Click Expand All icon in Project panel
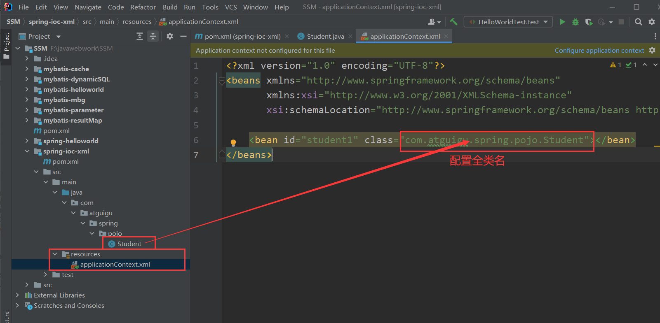660x323 pixels. click(140, 37)
